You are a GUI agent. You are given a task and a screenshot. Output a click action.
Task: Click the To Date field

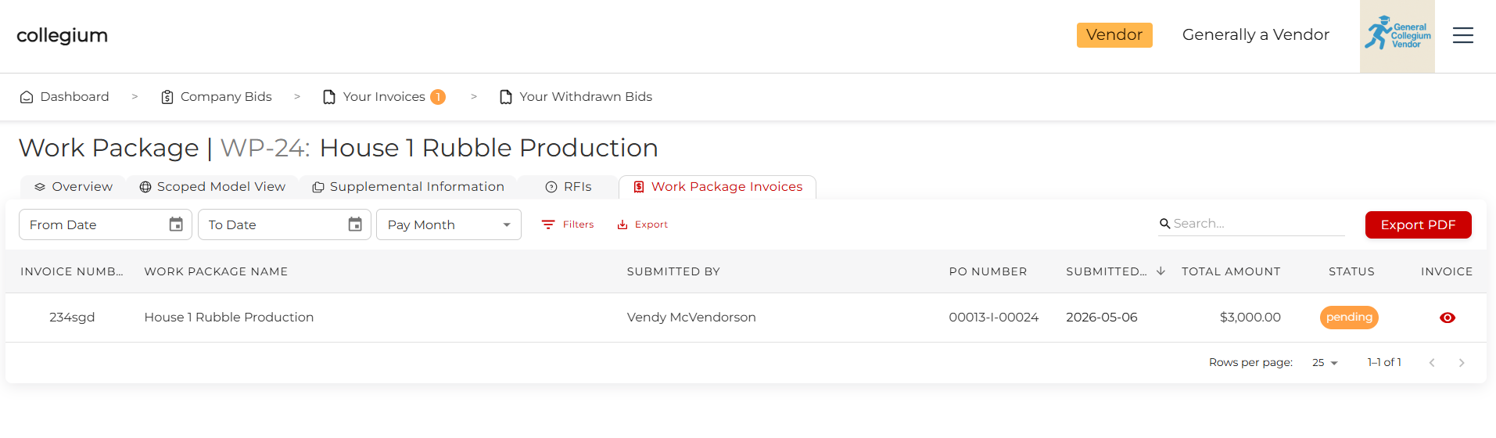tap(285, 224)
